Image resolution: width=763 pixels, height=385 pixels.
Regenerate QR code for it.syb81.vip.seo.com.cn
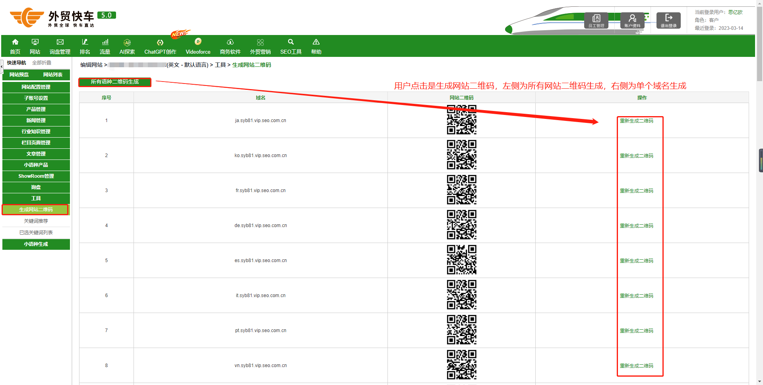(636, 296)
